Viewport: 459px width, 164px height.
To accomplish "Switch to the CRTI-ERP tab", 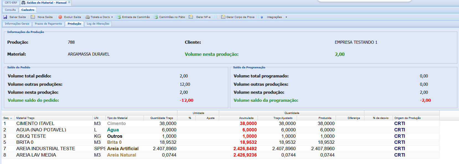I will (x=11, y=3).
